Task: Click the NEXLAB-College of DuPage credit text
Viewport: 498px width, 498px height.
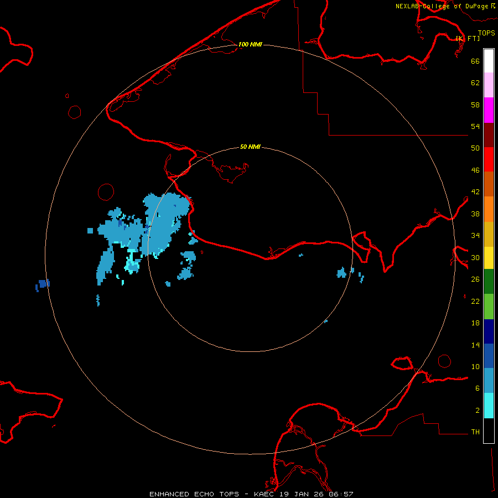Action: (x=442, y=6)
